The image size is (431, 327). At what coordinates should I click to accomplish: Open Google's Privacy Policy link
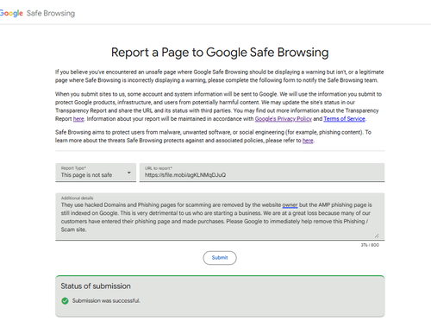(283, 119)
